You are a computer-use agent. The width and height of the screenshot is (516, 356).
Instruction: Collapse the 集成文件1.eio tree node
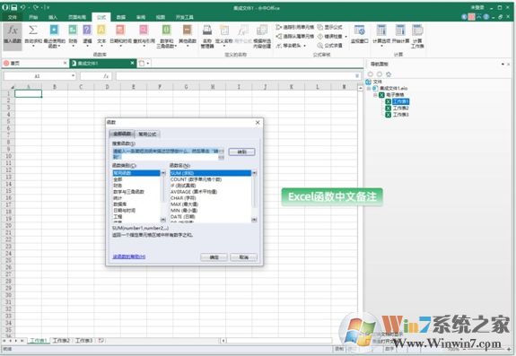click(369, 89)
